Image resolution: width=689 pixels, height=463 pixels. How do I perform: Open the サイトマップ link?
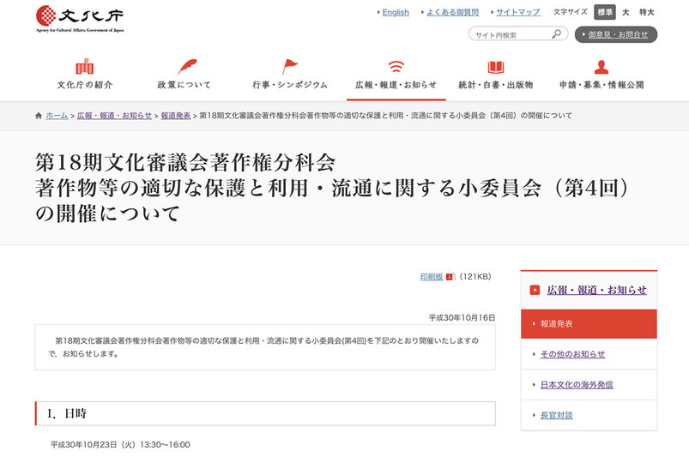pyautogui.click(x=518, y=12)
